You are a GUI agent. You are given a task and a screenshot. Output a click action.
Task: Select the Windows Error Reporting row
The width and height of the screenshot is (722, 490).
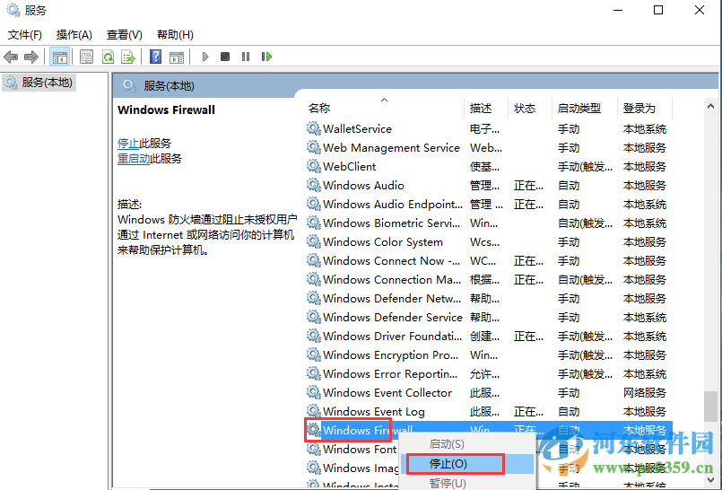click(488, 374)
